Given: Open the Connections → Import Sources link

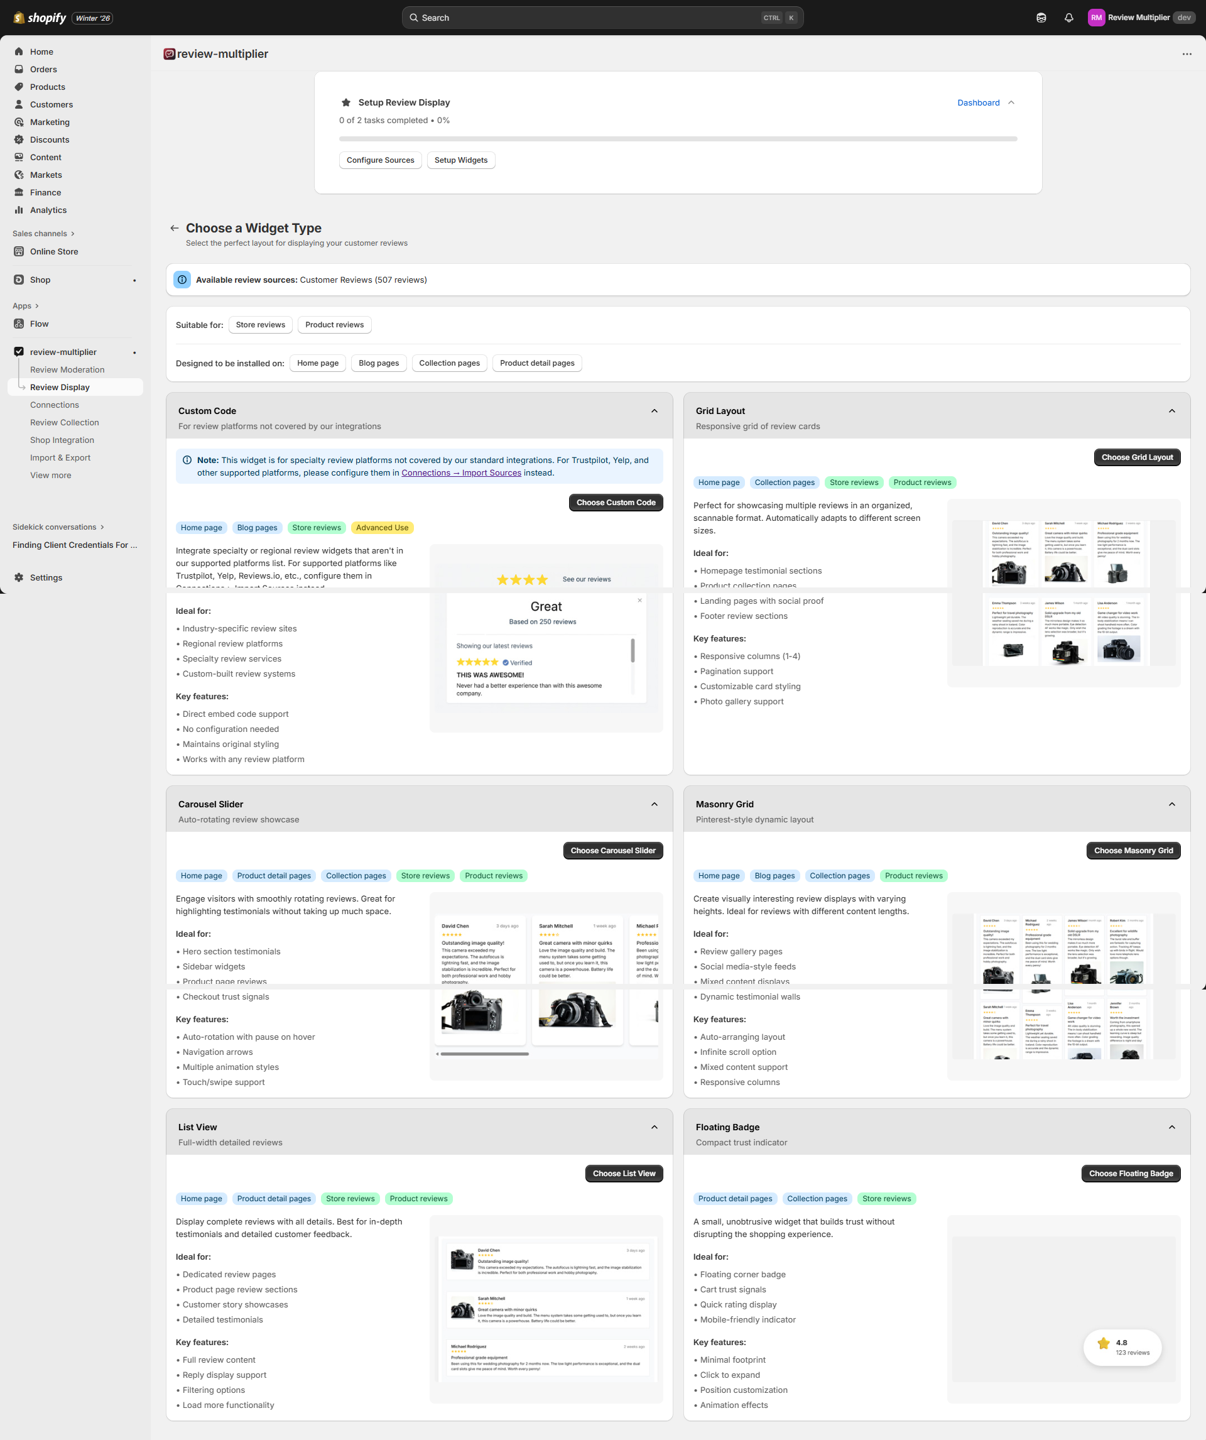Looking at the screenshot, I should click(461, 472).
